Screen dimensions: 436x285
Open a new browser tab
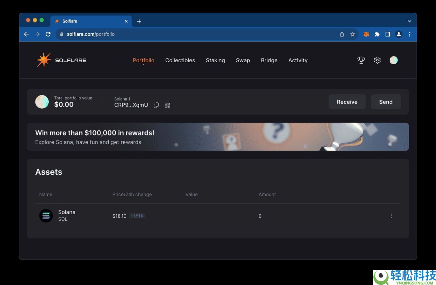pos(139,21)
